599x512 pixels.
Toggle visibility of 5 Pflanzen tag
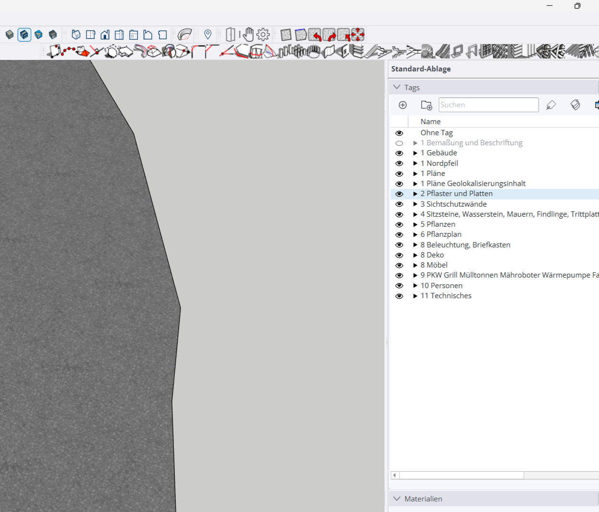[x=399, y=225]
